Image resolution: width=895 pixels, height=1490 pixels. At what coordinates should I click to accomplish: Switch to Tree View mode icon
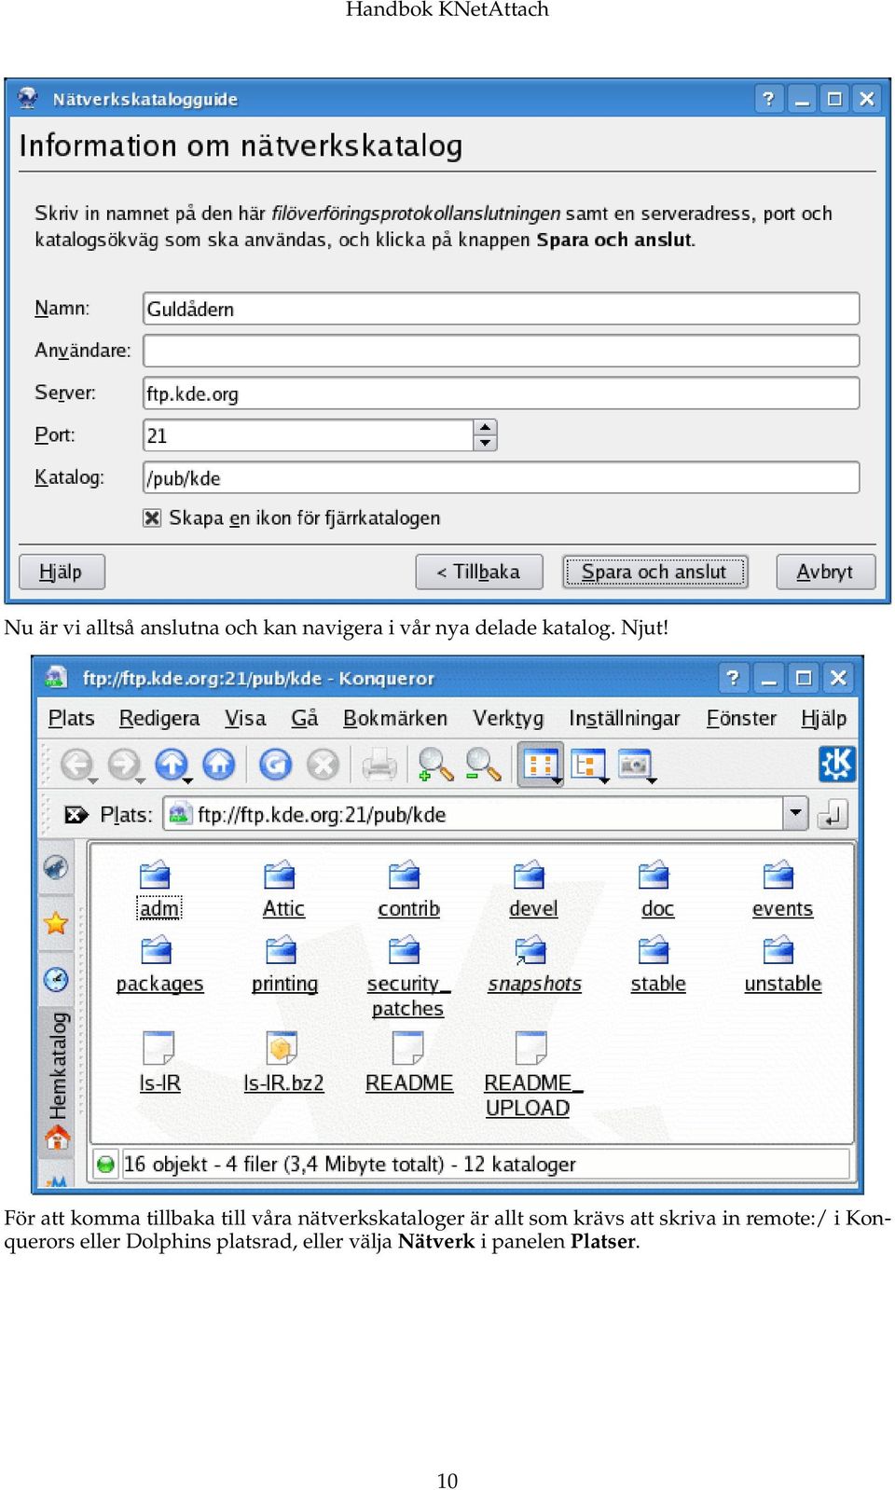588,765
